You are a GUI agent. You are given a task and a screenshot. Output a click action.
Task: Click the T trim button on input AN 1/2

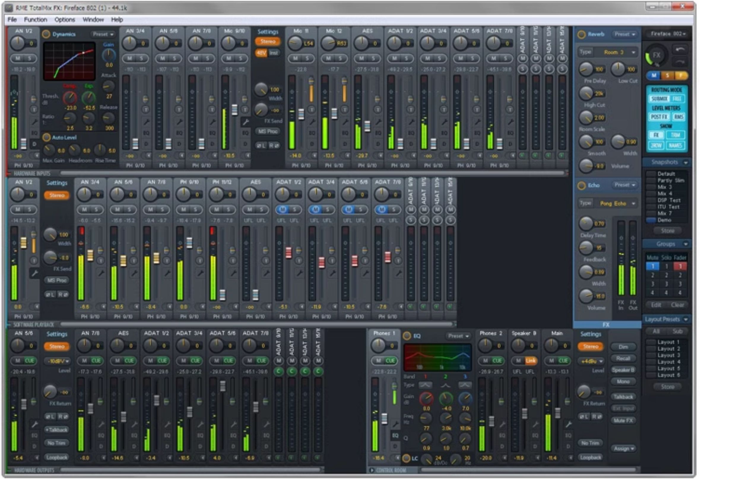(34, 109)
